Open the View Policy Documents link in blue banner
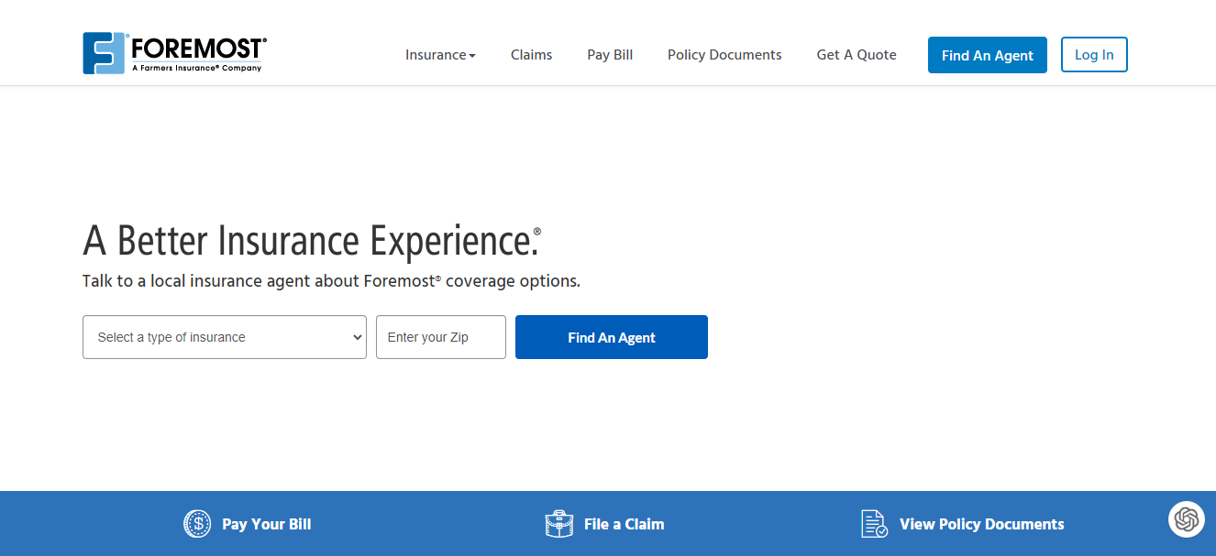Viewport: 1216px width, 556px height. pos(982,524)
